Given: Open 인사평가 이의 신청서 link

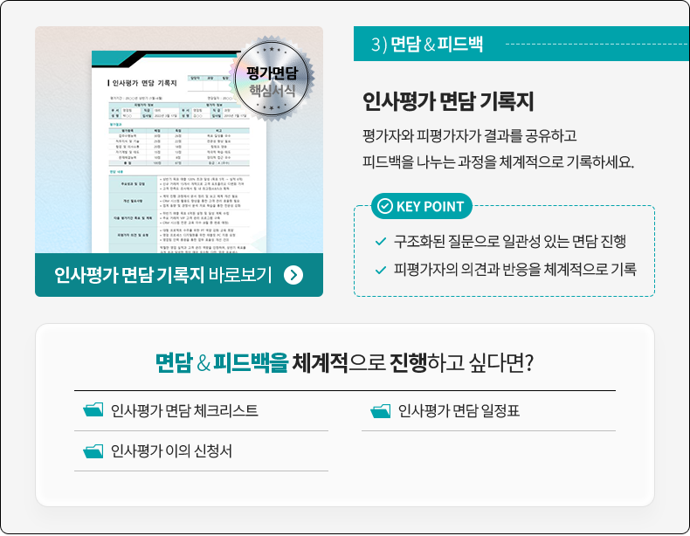Looking at the screenshot, I should [171, 451].
